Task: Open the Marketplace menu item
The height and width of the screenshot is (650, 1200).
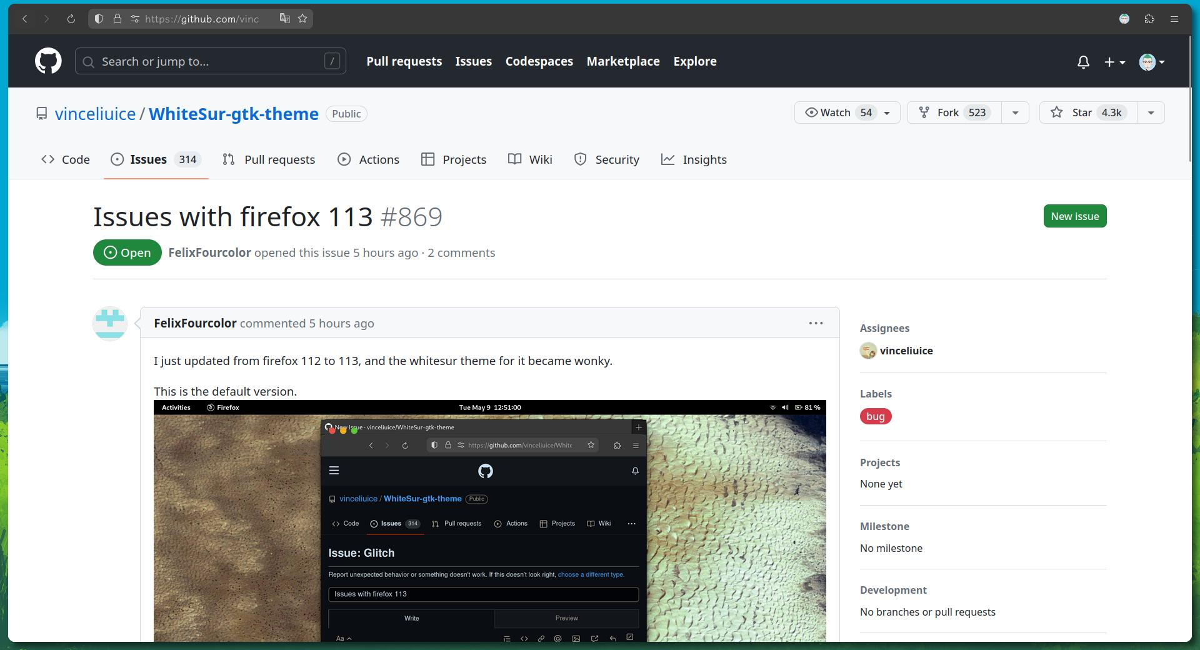Action: 622,61
